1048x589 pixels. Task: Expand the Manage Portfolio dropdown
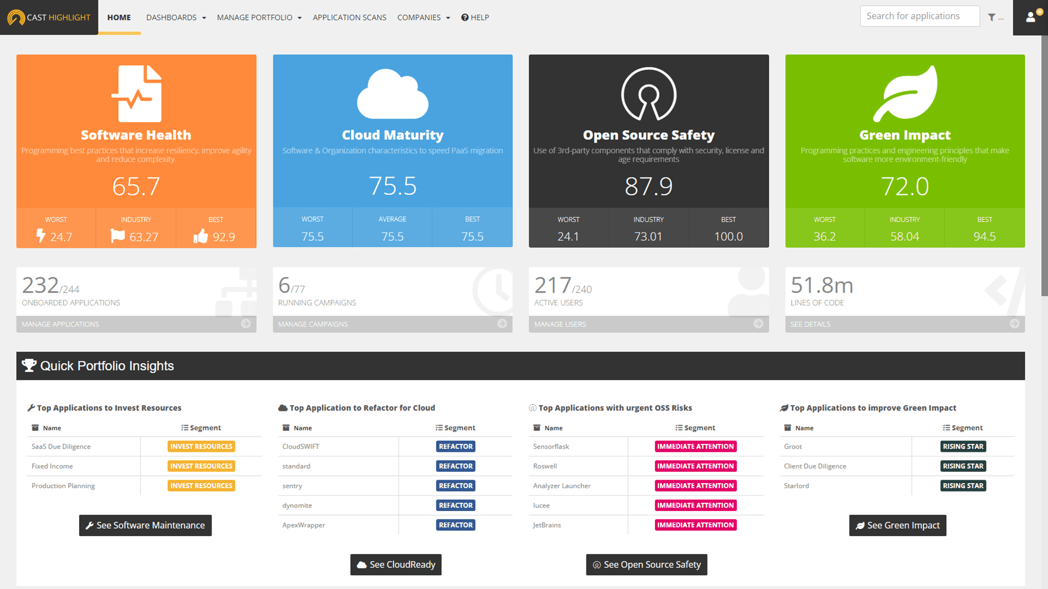pyautogui.click(x=259, y=17)
